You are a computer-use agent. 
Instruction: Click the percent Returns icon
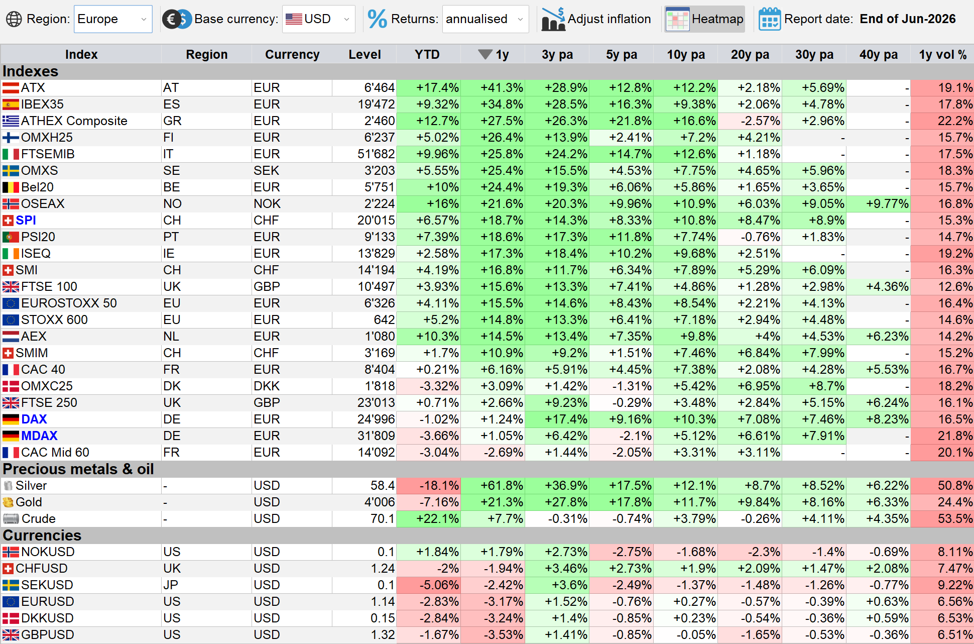[377, 19]
